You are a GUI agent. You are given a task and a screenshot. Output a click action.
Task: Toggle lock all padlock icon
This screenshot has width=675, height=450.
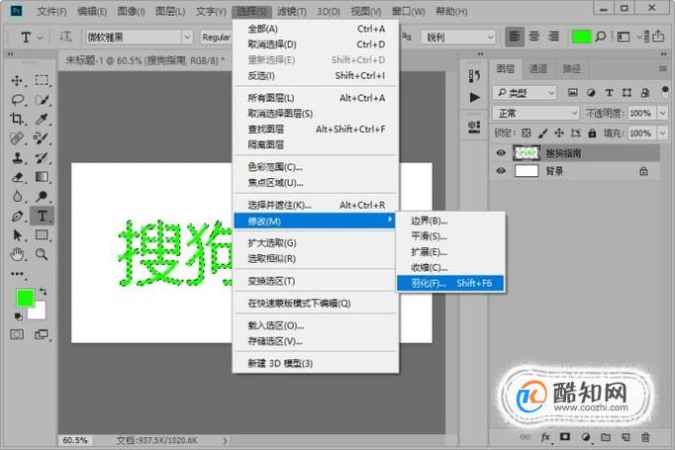(592, 133)
